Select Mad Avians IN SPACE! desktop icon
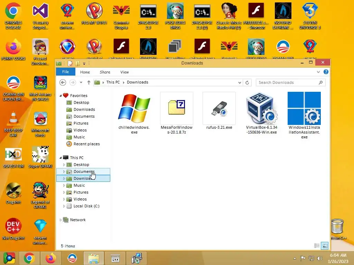This screenshot has width=354, height=265. point(40,88)
